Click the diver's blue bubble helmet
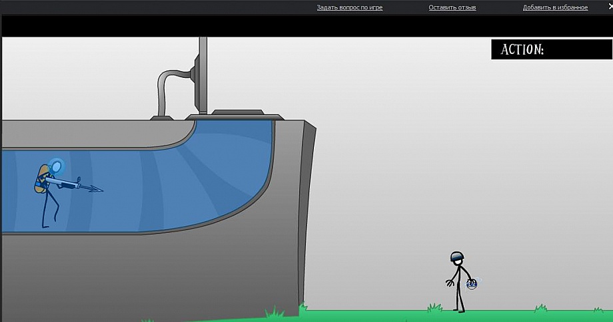Screen dimensions: 613x322 tap(57, 167)
